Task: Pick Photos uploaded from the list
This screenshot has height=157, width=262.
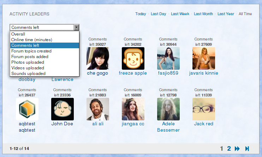Action: (x=44, y=62)
